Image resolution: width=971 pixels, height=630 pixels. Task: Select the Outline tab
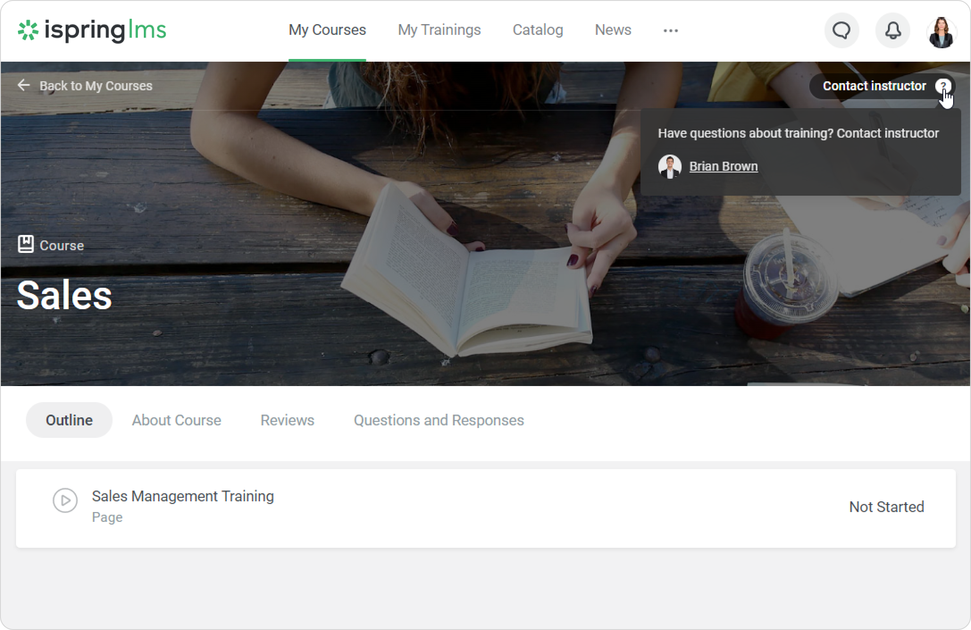(69, 420)
